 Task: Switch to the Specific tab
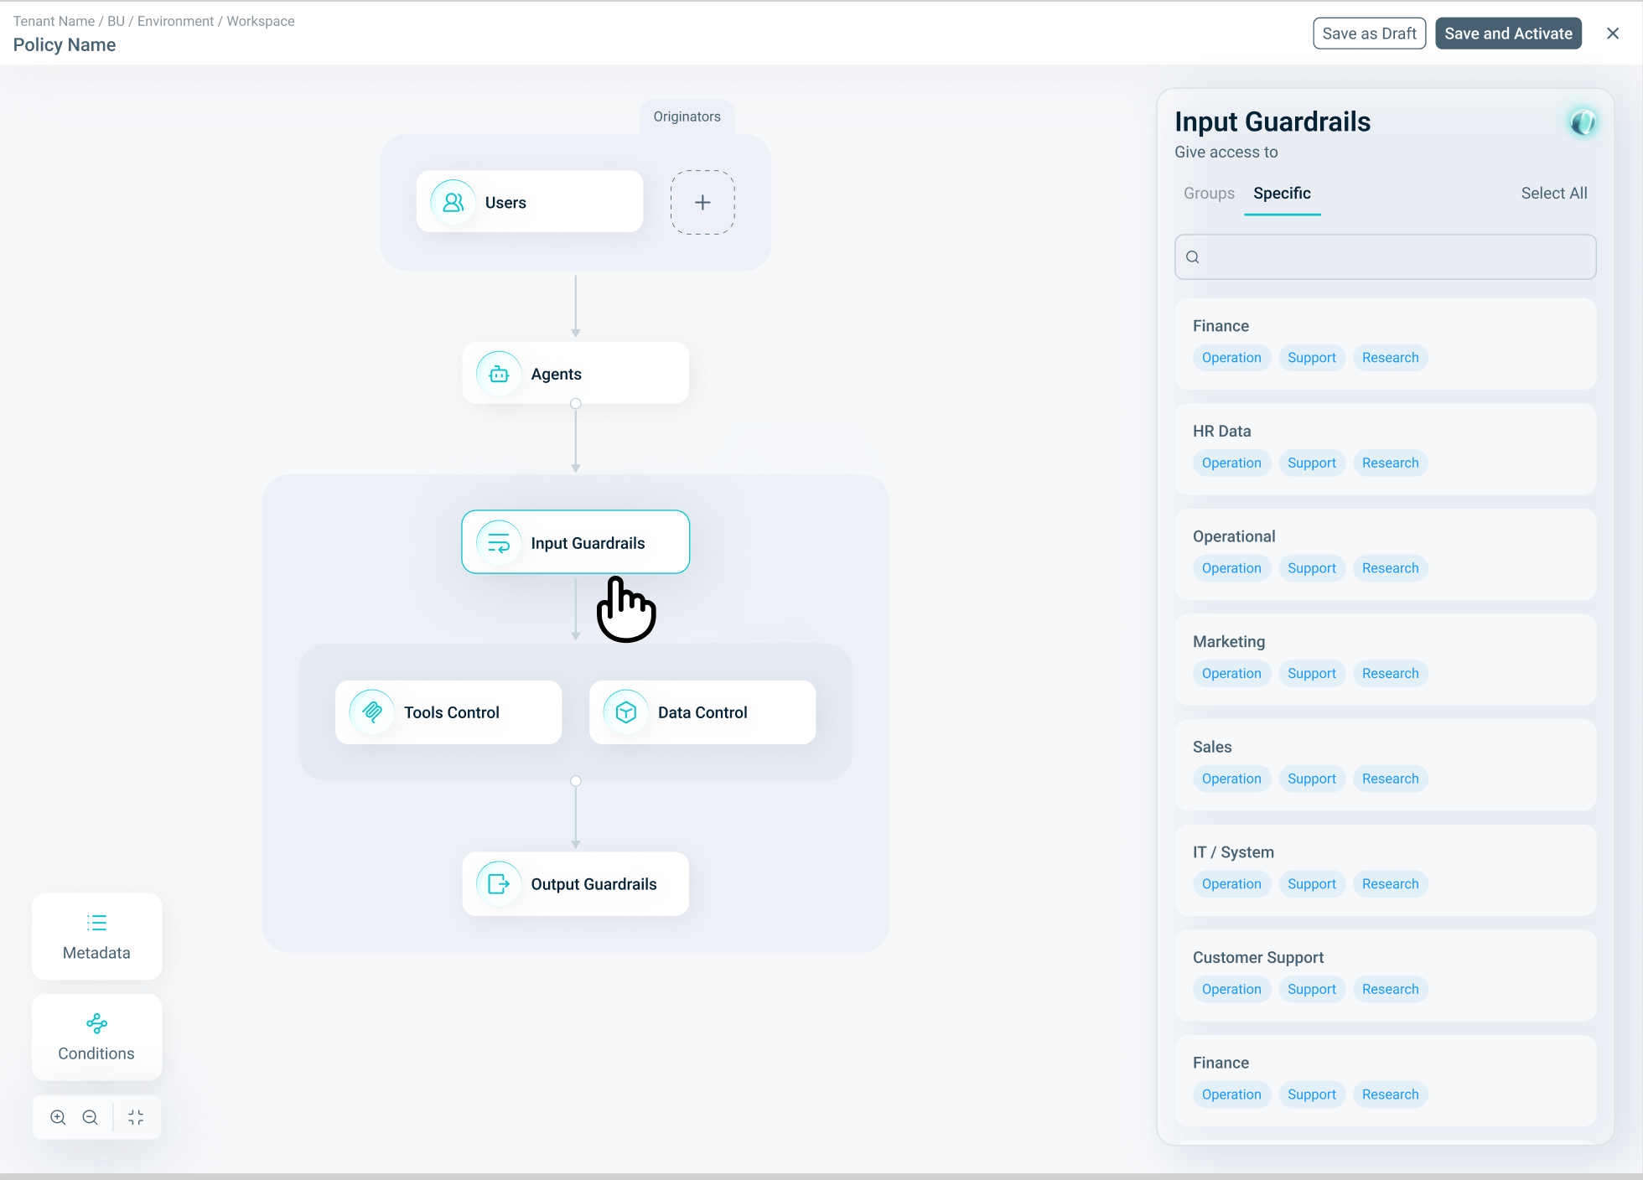pyautogui.click(x=1282, y=194)
